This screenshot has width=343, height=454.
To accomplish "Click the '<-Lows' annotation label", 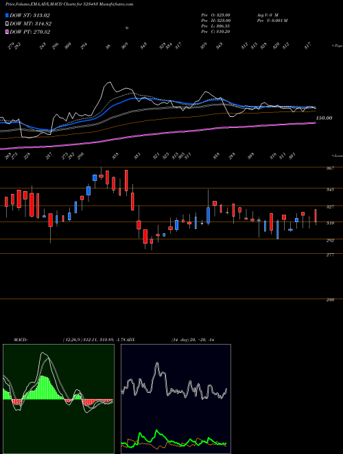I will pyautogui.click(x=337, y=155).
